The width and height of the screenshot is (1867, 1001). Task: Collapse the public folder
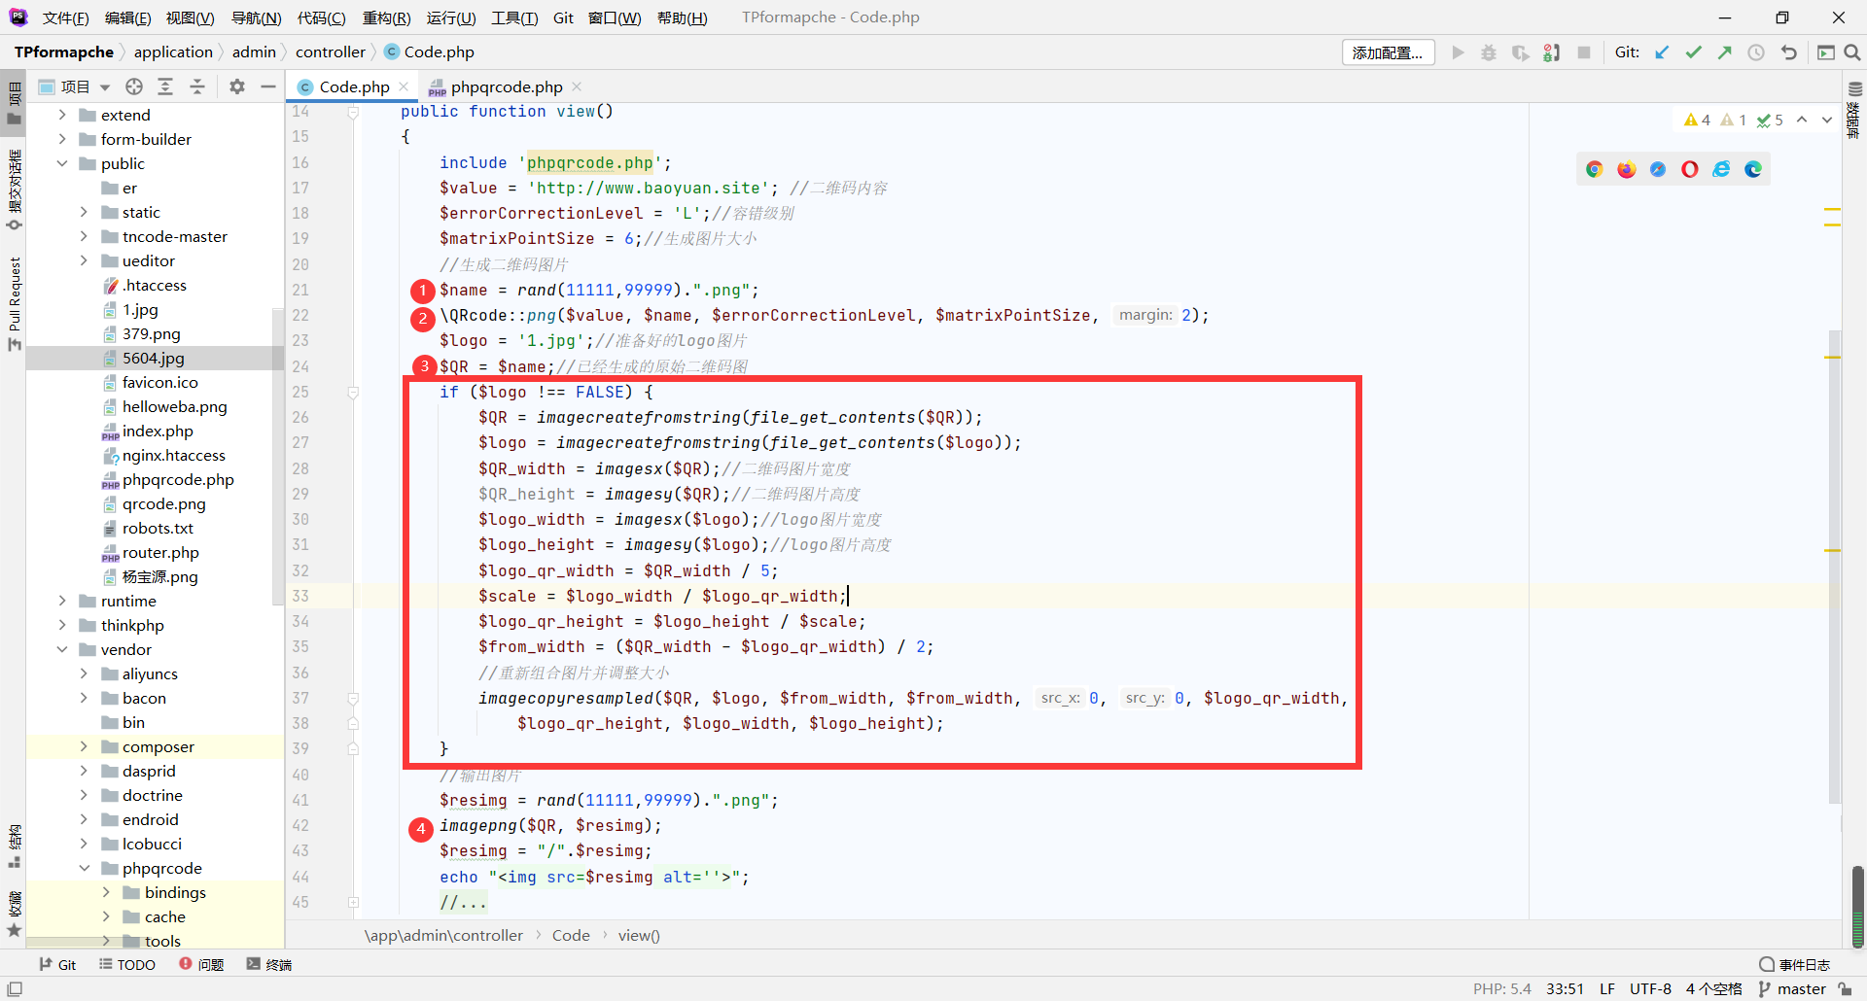62,163
